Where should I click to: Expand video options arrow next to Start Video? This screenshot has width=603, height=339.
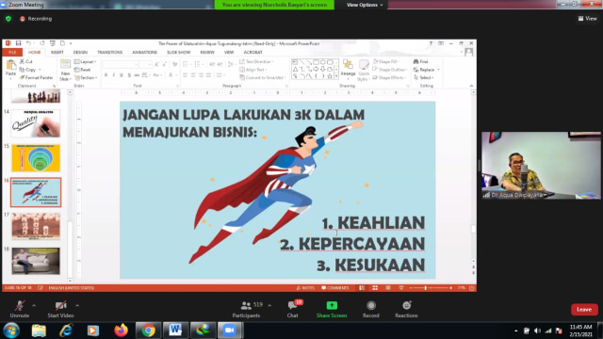(77, 305)
